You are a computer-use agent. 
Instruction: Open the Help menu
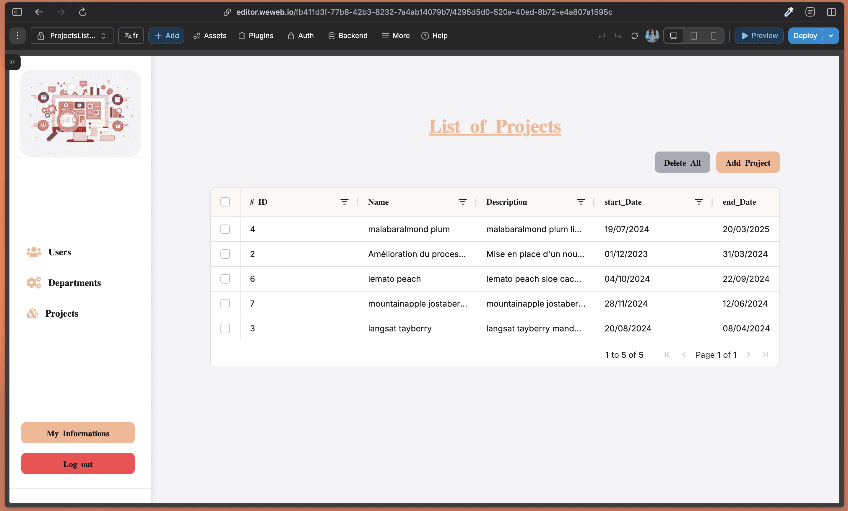434,35
